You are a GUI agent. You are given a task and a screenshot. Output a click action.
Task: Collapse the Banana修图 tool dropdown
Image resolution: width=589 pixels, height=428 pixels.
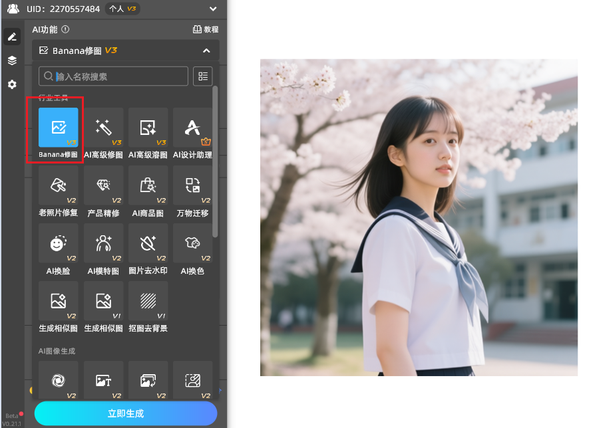pos(206,51)
